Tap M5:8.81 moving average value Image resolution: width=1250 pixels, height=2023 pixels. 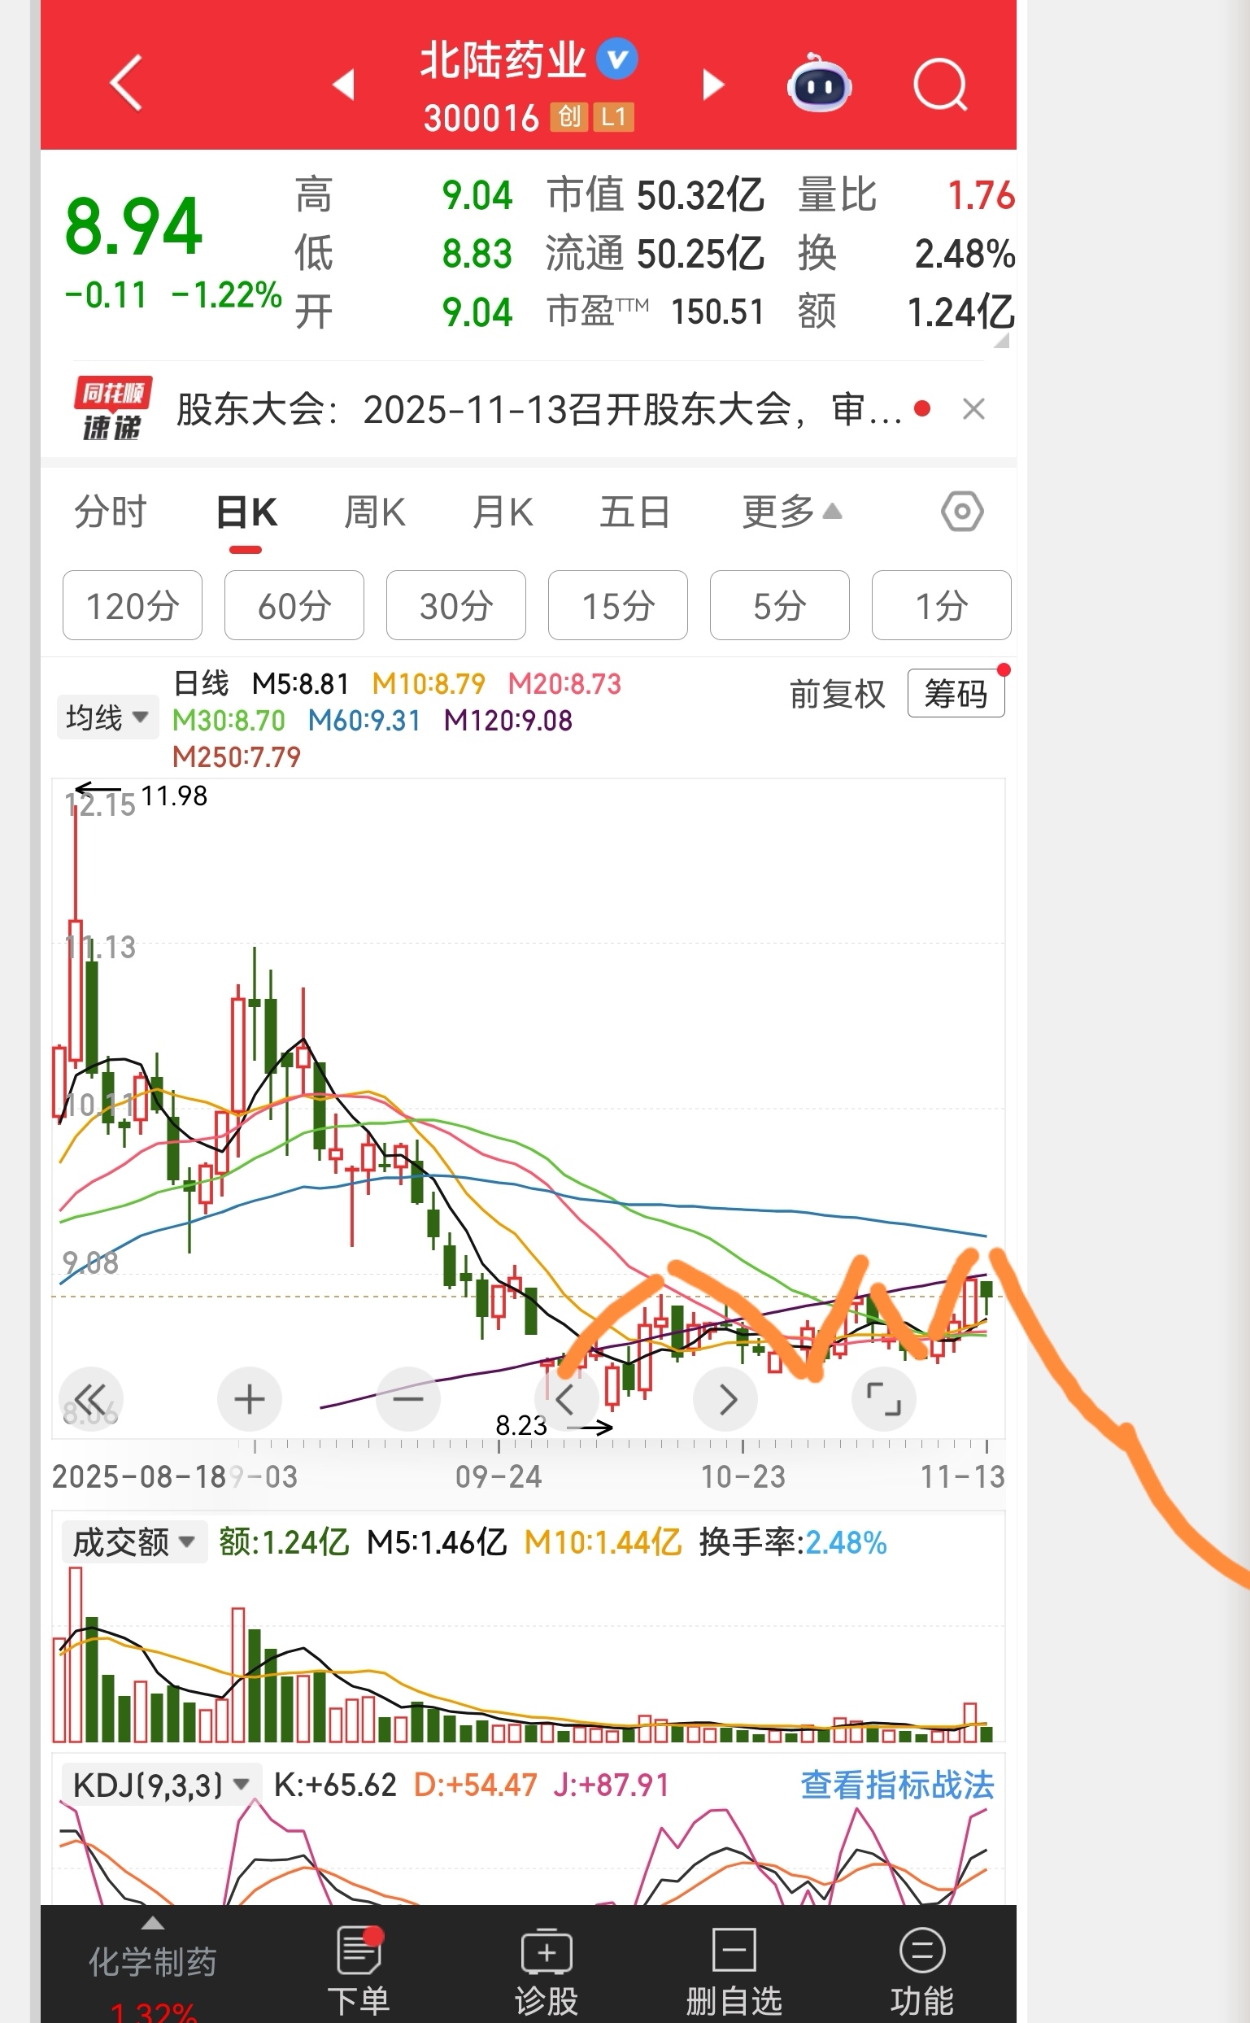300,684
